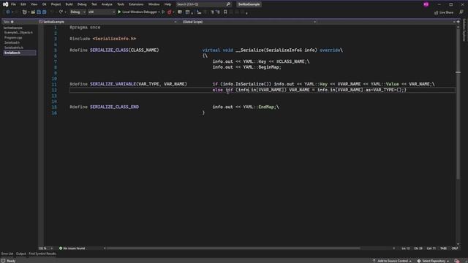Open the Git menu
Image resolution: width=468 pixels, height=263 pixels.
[x=44, y=4]
